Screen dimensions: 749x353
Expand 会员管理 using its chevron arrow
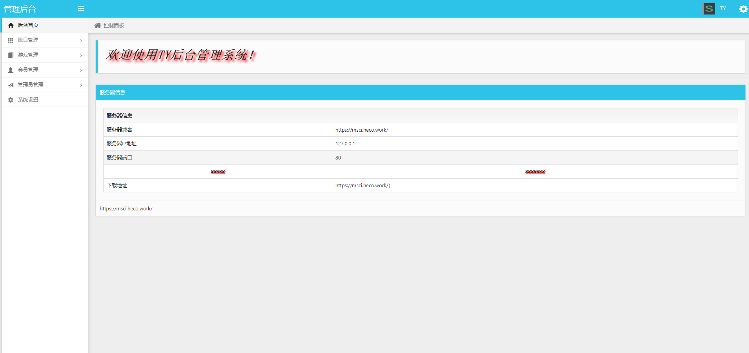pos(81,70)
